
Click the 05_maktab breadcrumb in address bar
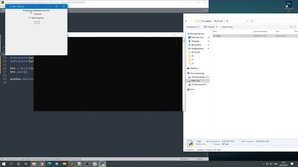click(206, 21)
